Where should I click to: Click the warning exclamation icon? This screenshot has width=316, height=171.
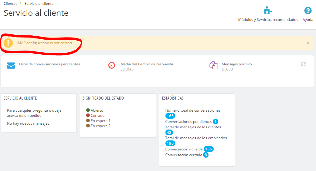pyautogui.click(x=8, y=43)
